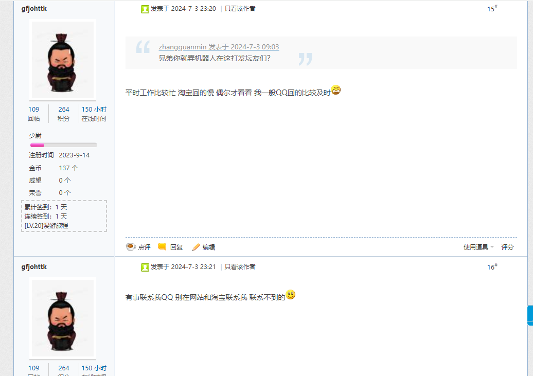The height and width of the screenshot is (376, 533).
Task: Click the 15# floor number link
Action: (x=492, y=9)
